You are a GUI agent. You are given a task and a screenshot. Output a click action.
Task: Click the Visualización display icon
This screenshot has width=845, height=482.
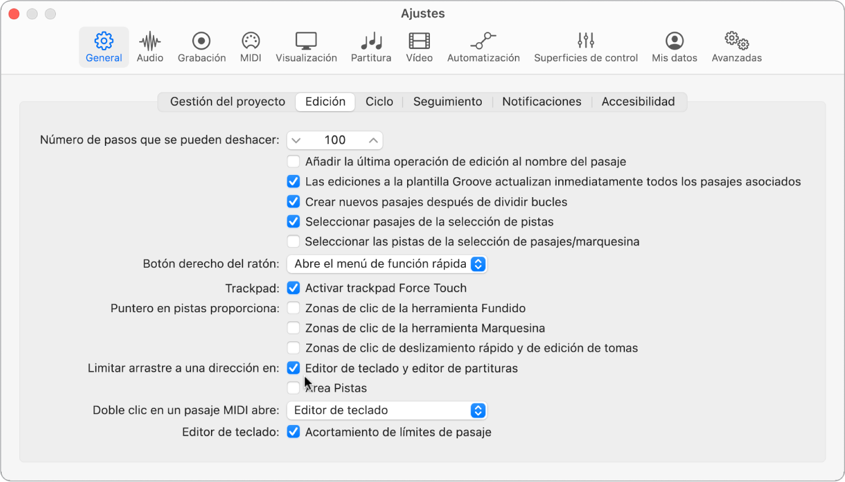pyautogui.click(x=306, y=46)
